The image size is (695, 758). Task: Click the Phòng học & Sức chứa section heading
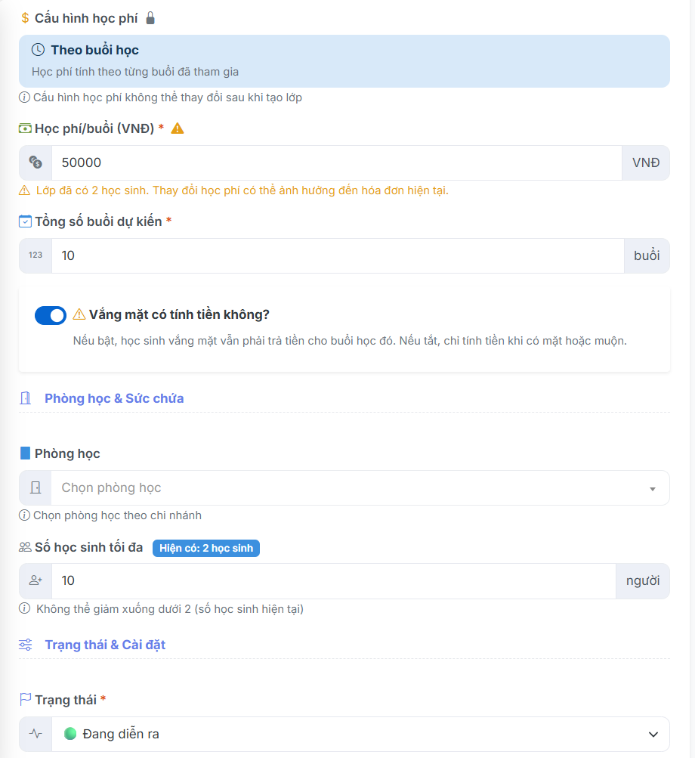click(x=114, y=398)
